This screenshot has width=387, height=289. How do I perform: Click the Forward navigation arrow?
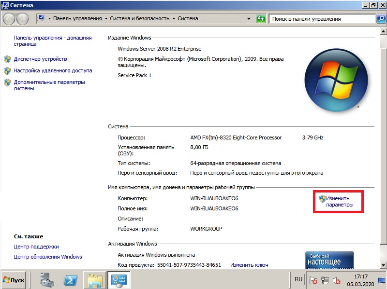(22, 19)
